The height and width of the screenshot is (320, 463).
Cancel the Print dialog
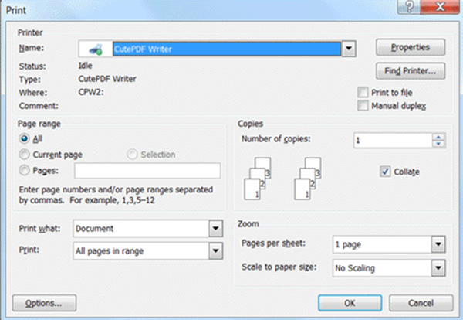point(421,303)
